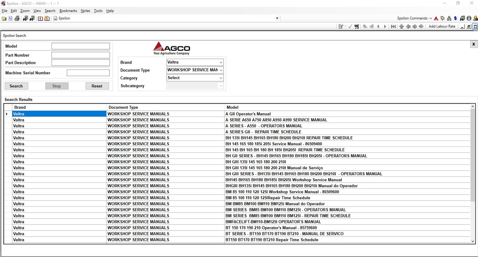Click the user profile command icon

click(x=475, y=18)
